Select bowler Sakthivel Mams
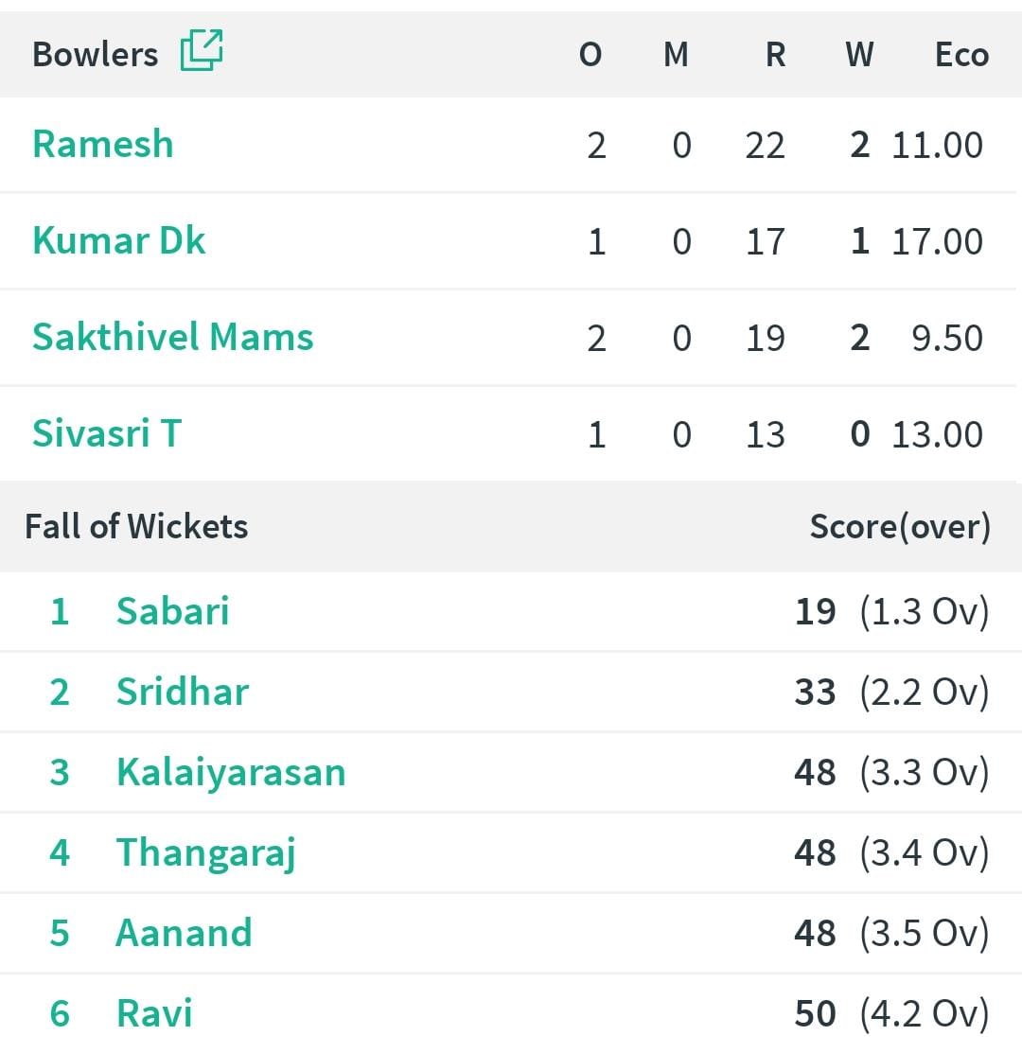The height and width of the screenshot is (1053, 1022). pyautogui.click(x=173, y=337)
